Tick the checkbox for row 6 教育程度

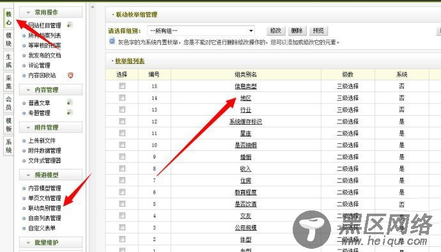(122, 192)
